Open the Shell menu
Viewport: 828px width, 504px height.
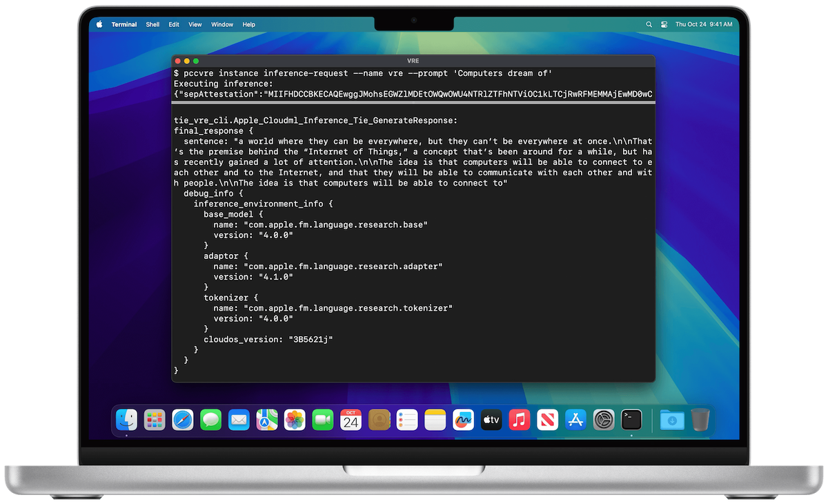point(152,24)
